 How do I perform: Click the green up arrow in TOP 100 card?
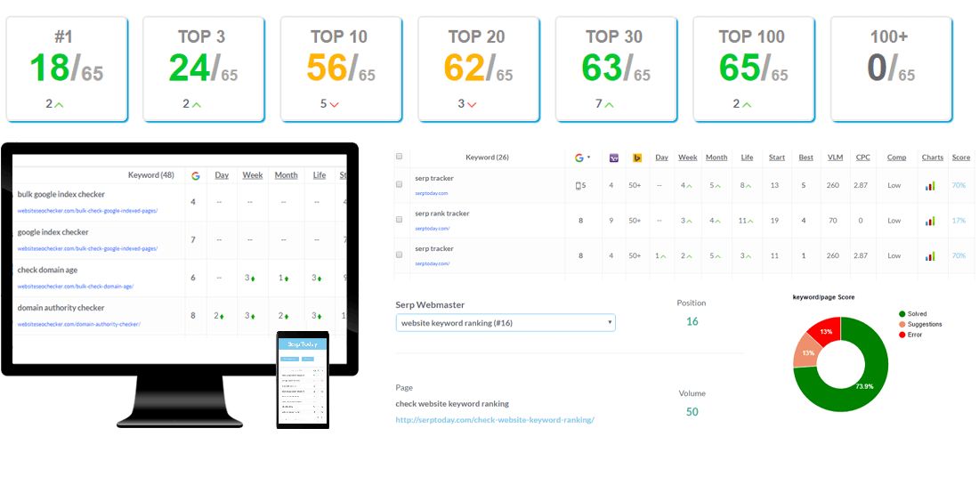pyautogui.click(x=746, y=105)
